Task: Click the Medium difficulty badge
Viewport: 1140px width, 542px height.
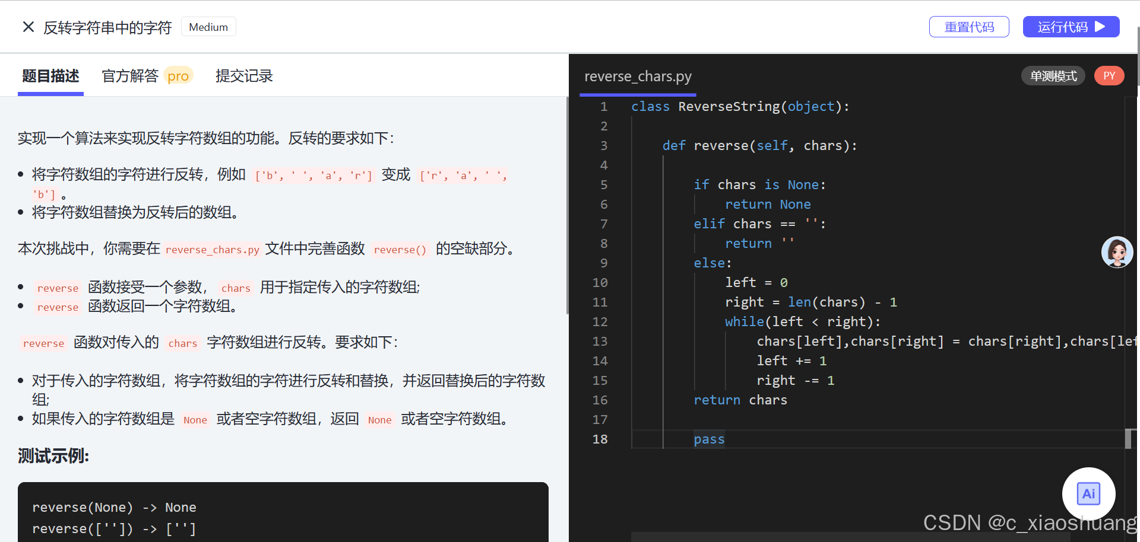Action: point(208,27)
